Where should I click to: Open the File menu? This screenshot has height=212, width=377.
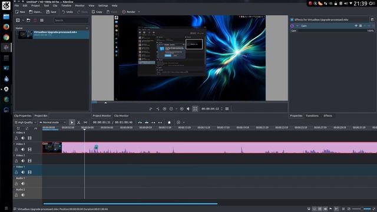click(x=16, y=5)
